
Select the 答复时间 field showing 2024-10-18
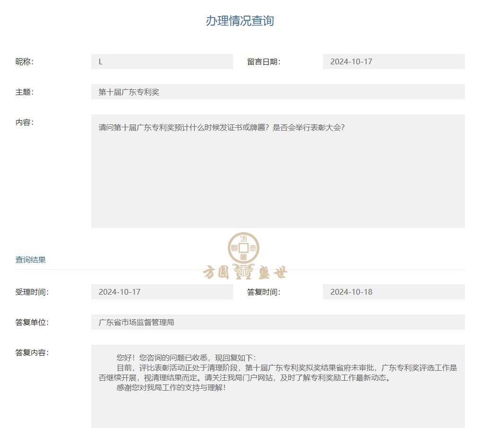tap(394, 292)
